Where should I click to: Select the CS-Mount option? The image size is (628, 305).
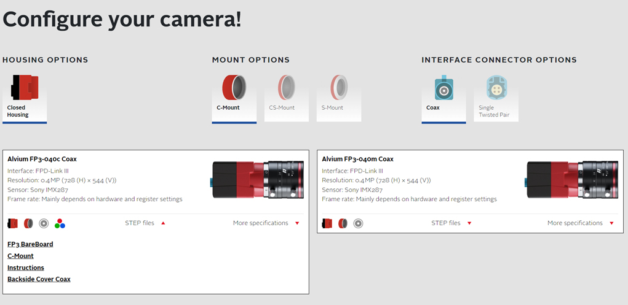pos(286,97)
